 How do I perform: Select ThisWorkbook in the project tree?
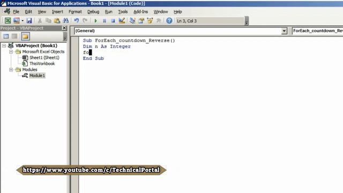pos(42,64)
